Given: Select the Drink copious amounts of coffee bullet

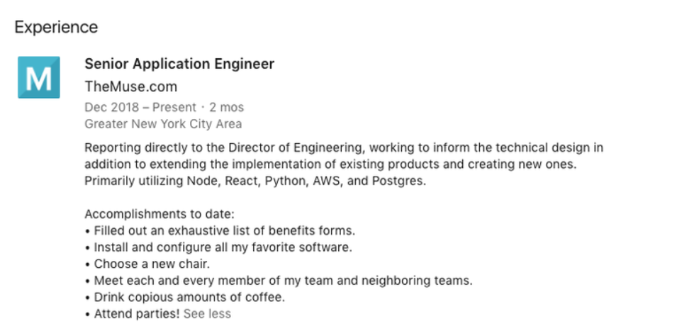Looking at the screenshot, I should pos(185,298).
